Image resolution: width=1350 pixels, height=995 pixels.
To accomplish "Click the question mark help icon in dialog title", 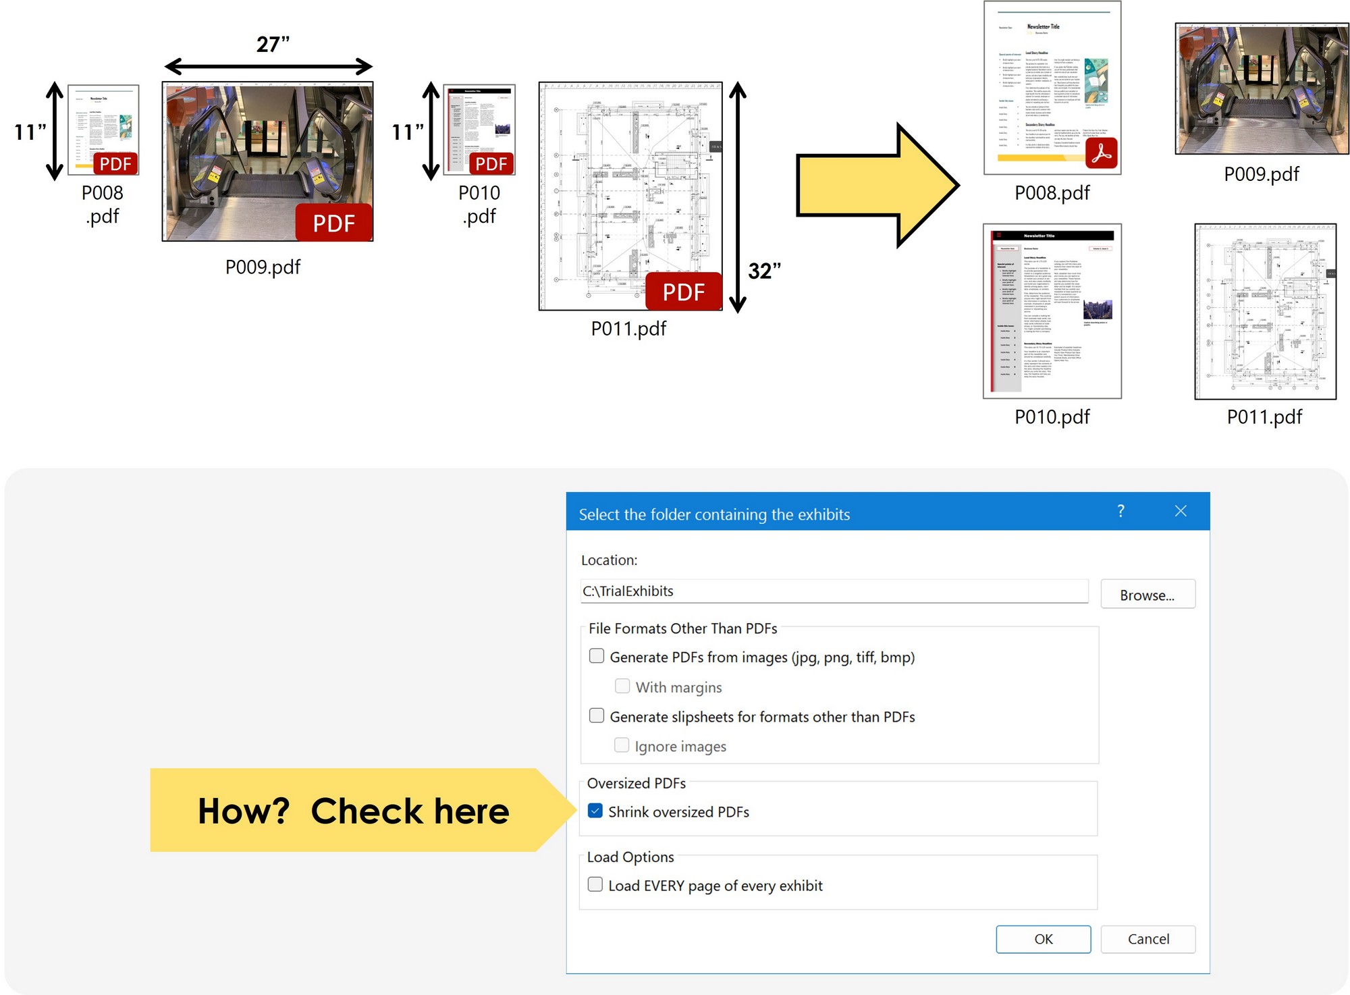I will 1120,511.
